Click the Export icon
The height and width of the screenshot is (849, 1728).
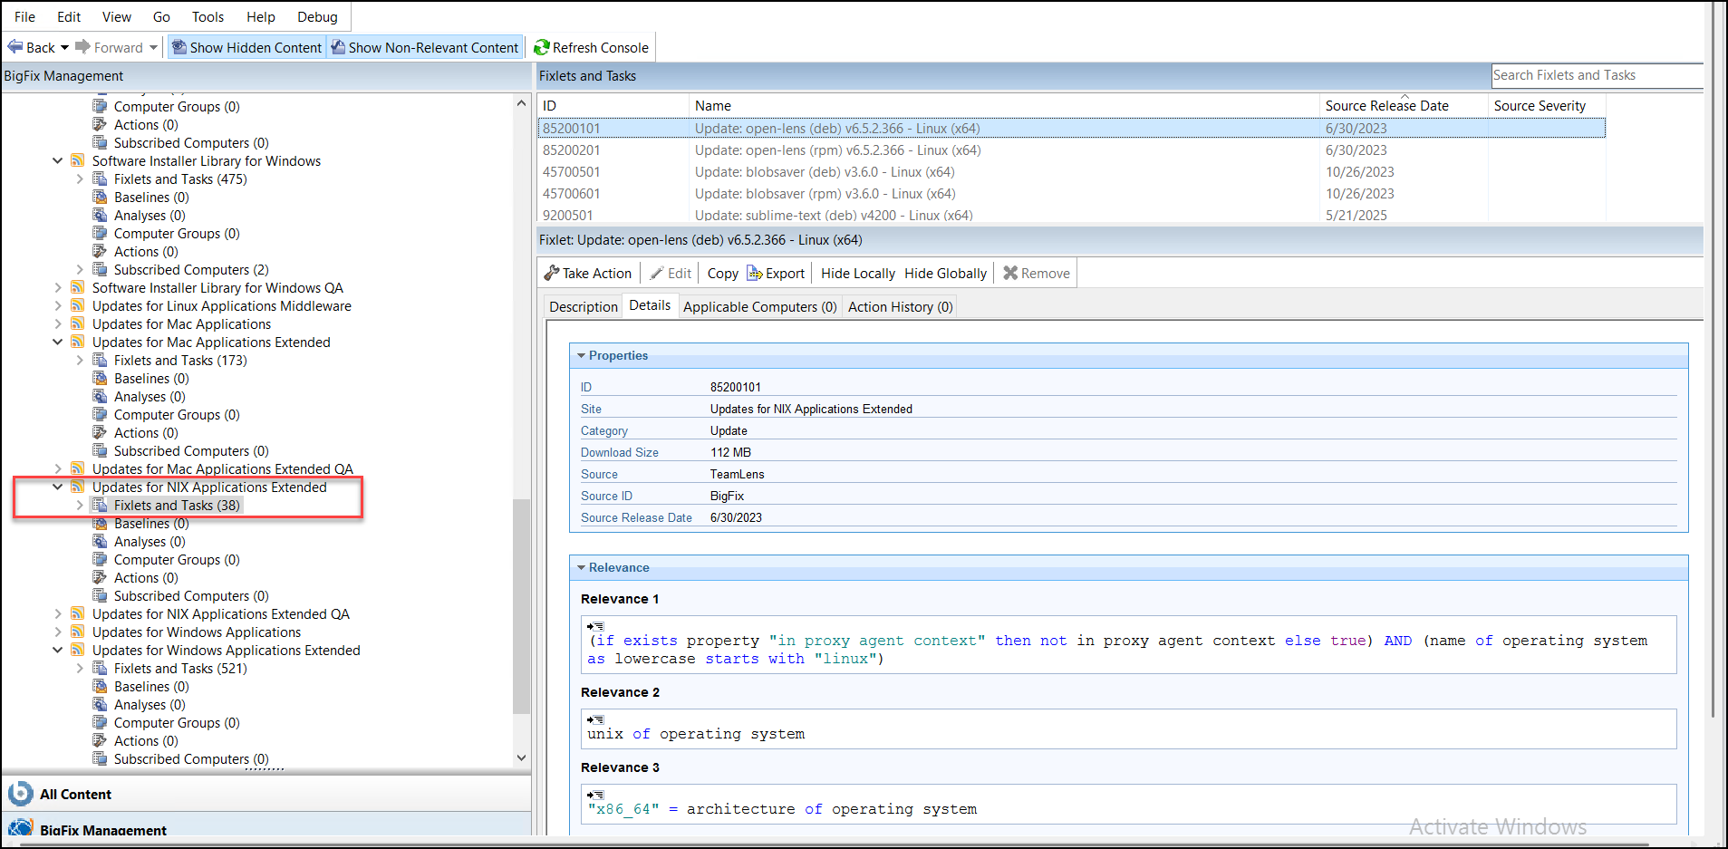point(754,273)
